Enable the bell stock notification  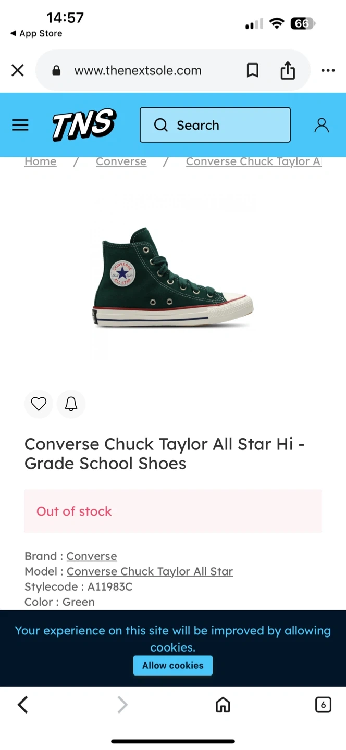[71, 404]
